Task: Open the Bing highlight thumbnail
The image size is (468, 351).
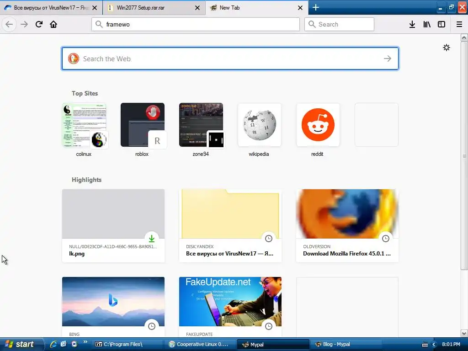Action: pos(113,302)
